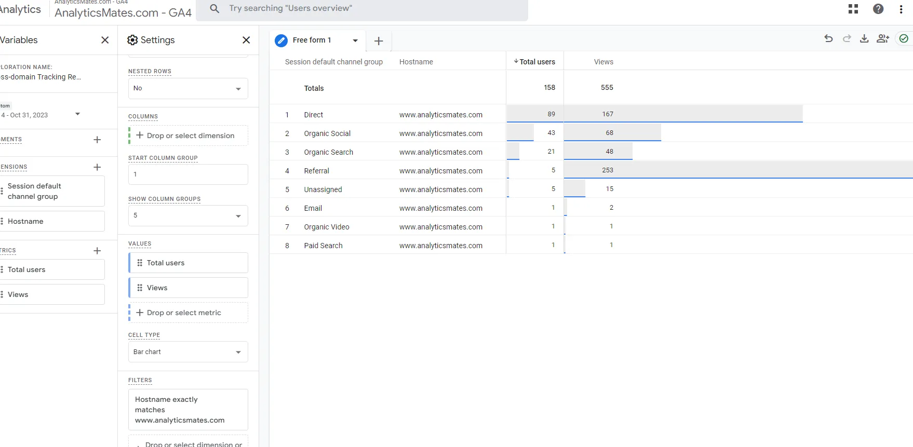Click the Organic Search row label
The image size is (913, 447).
[329, 152]
